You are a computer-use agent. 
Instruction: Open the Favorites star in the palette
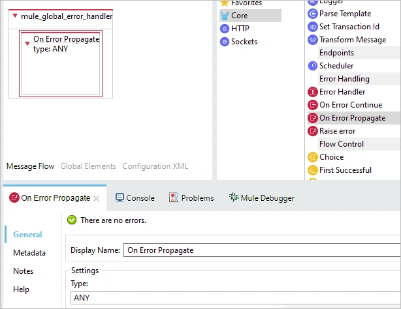[225, 3]
